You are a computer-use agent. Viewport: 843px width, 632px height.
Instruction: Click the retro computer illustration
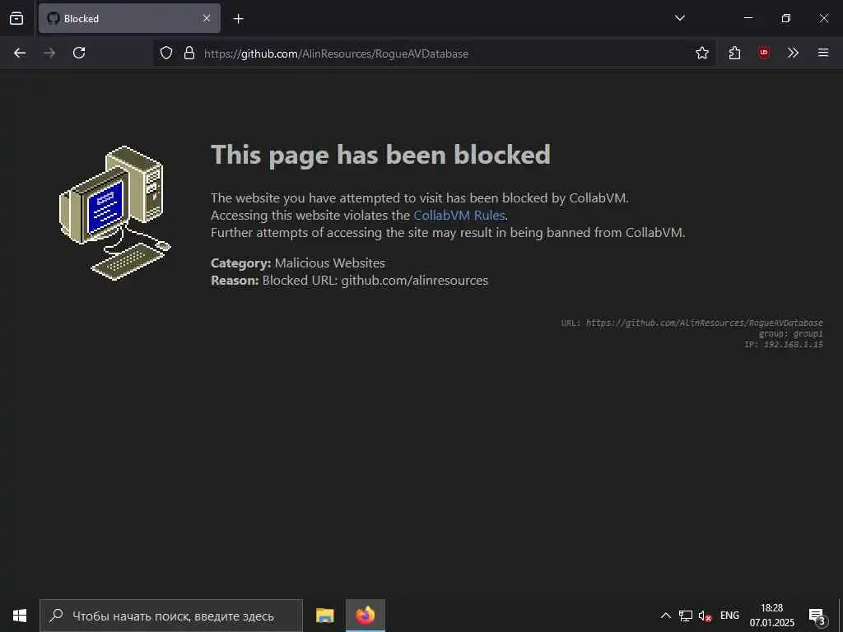pyautogui.click(x=115, y=213)
